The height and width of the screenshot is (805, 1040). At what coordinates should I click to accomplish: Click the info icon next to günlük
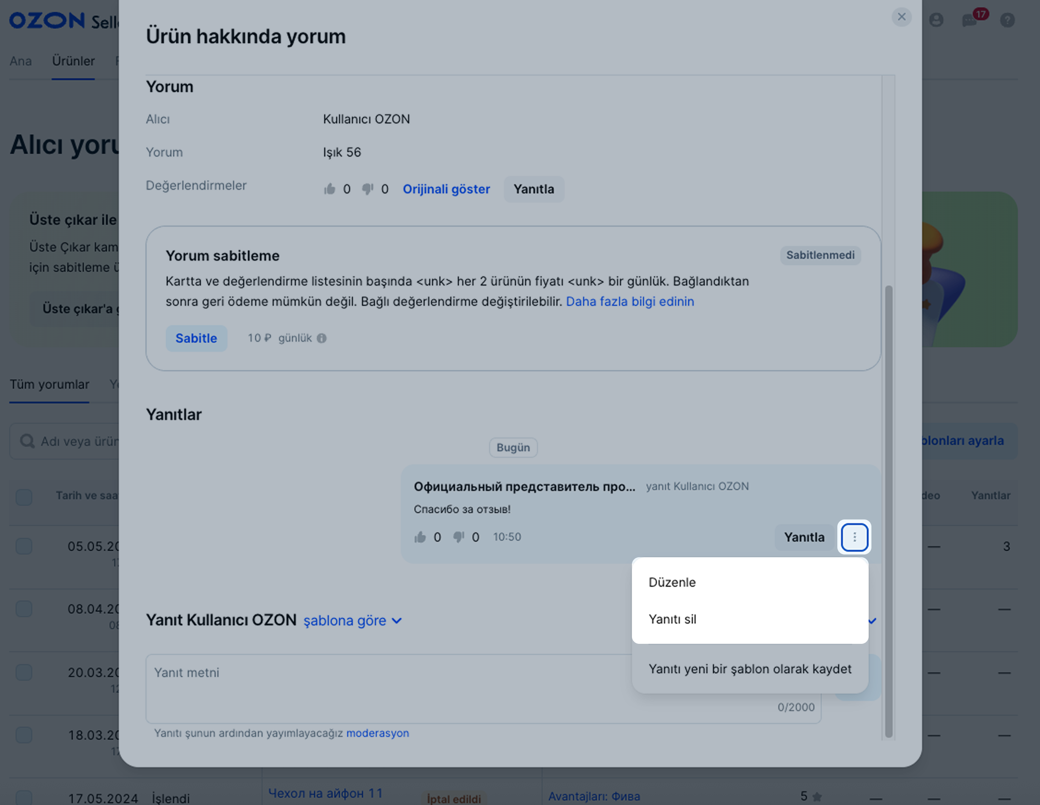point(322,338)
